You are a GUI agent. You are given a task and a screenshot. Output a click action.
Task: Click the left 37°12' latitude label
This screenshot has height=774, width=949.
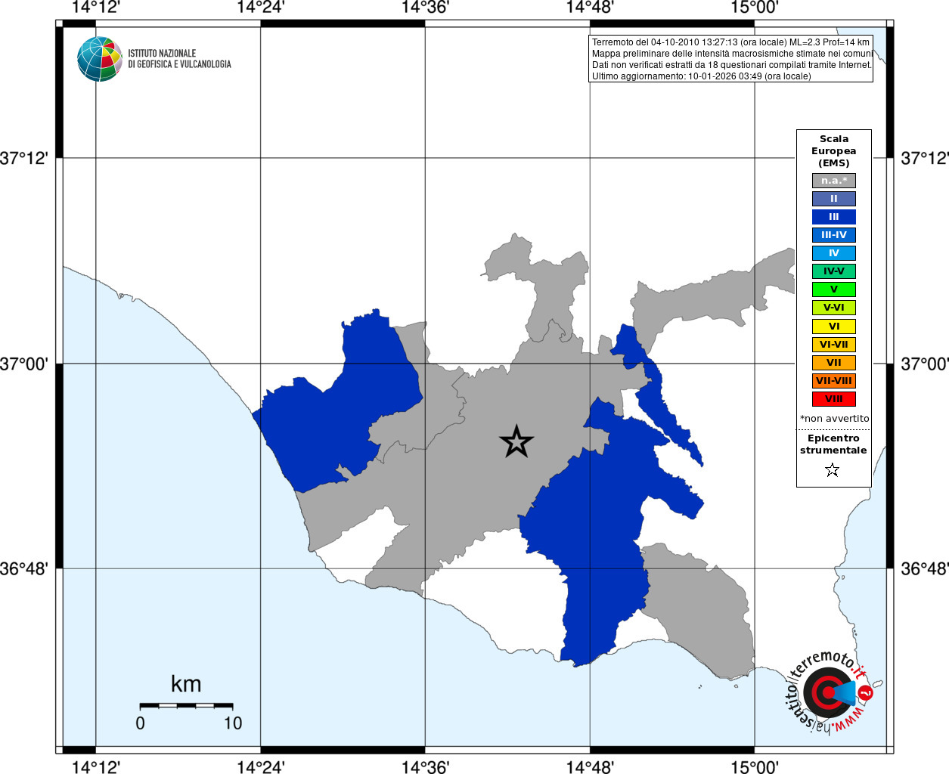24,158
